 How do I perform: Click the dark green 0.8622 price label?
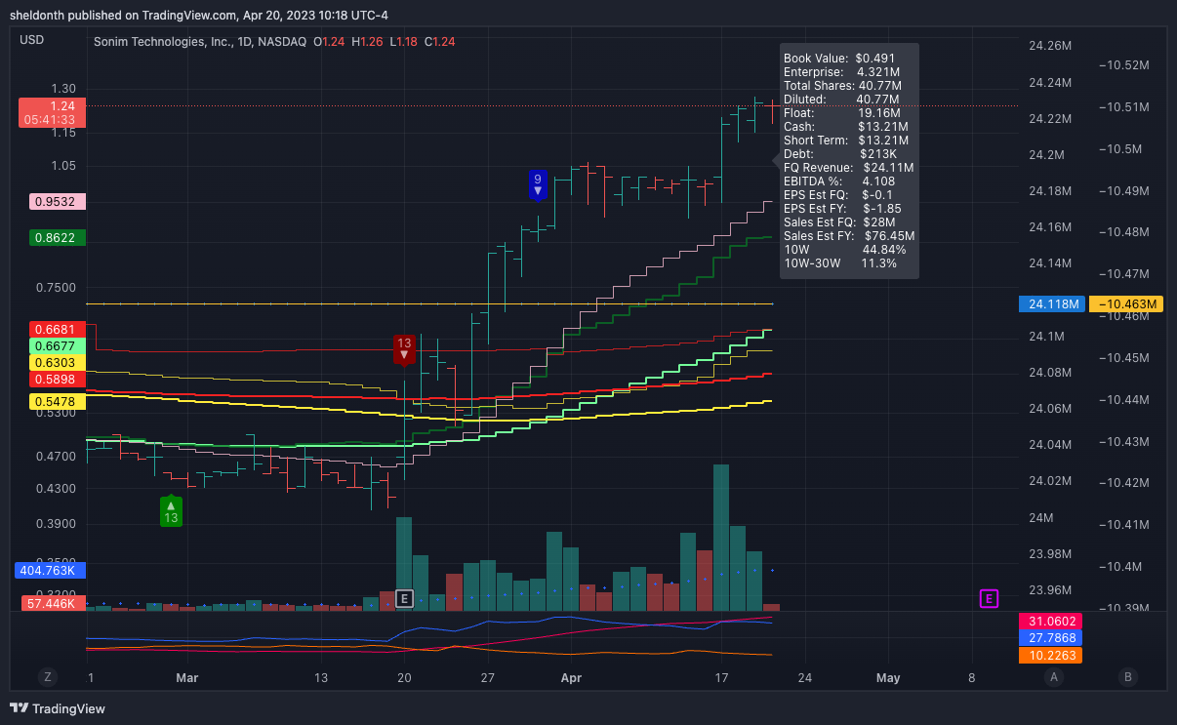[59, 237]
